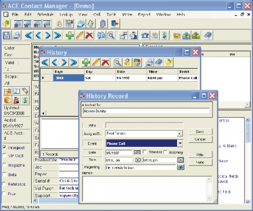Expand the Event dropdown showing Phone Call

tap(180, 143)
